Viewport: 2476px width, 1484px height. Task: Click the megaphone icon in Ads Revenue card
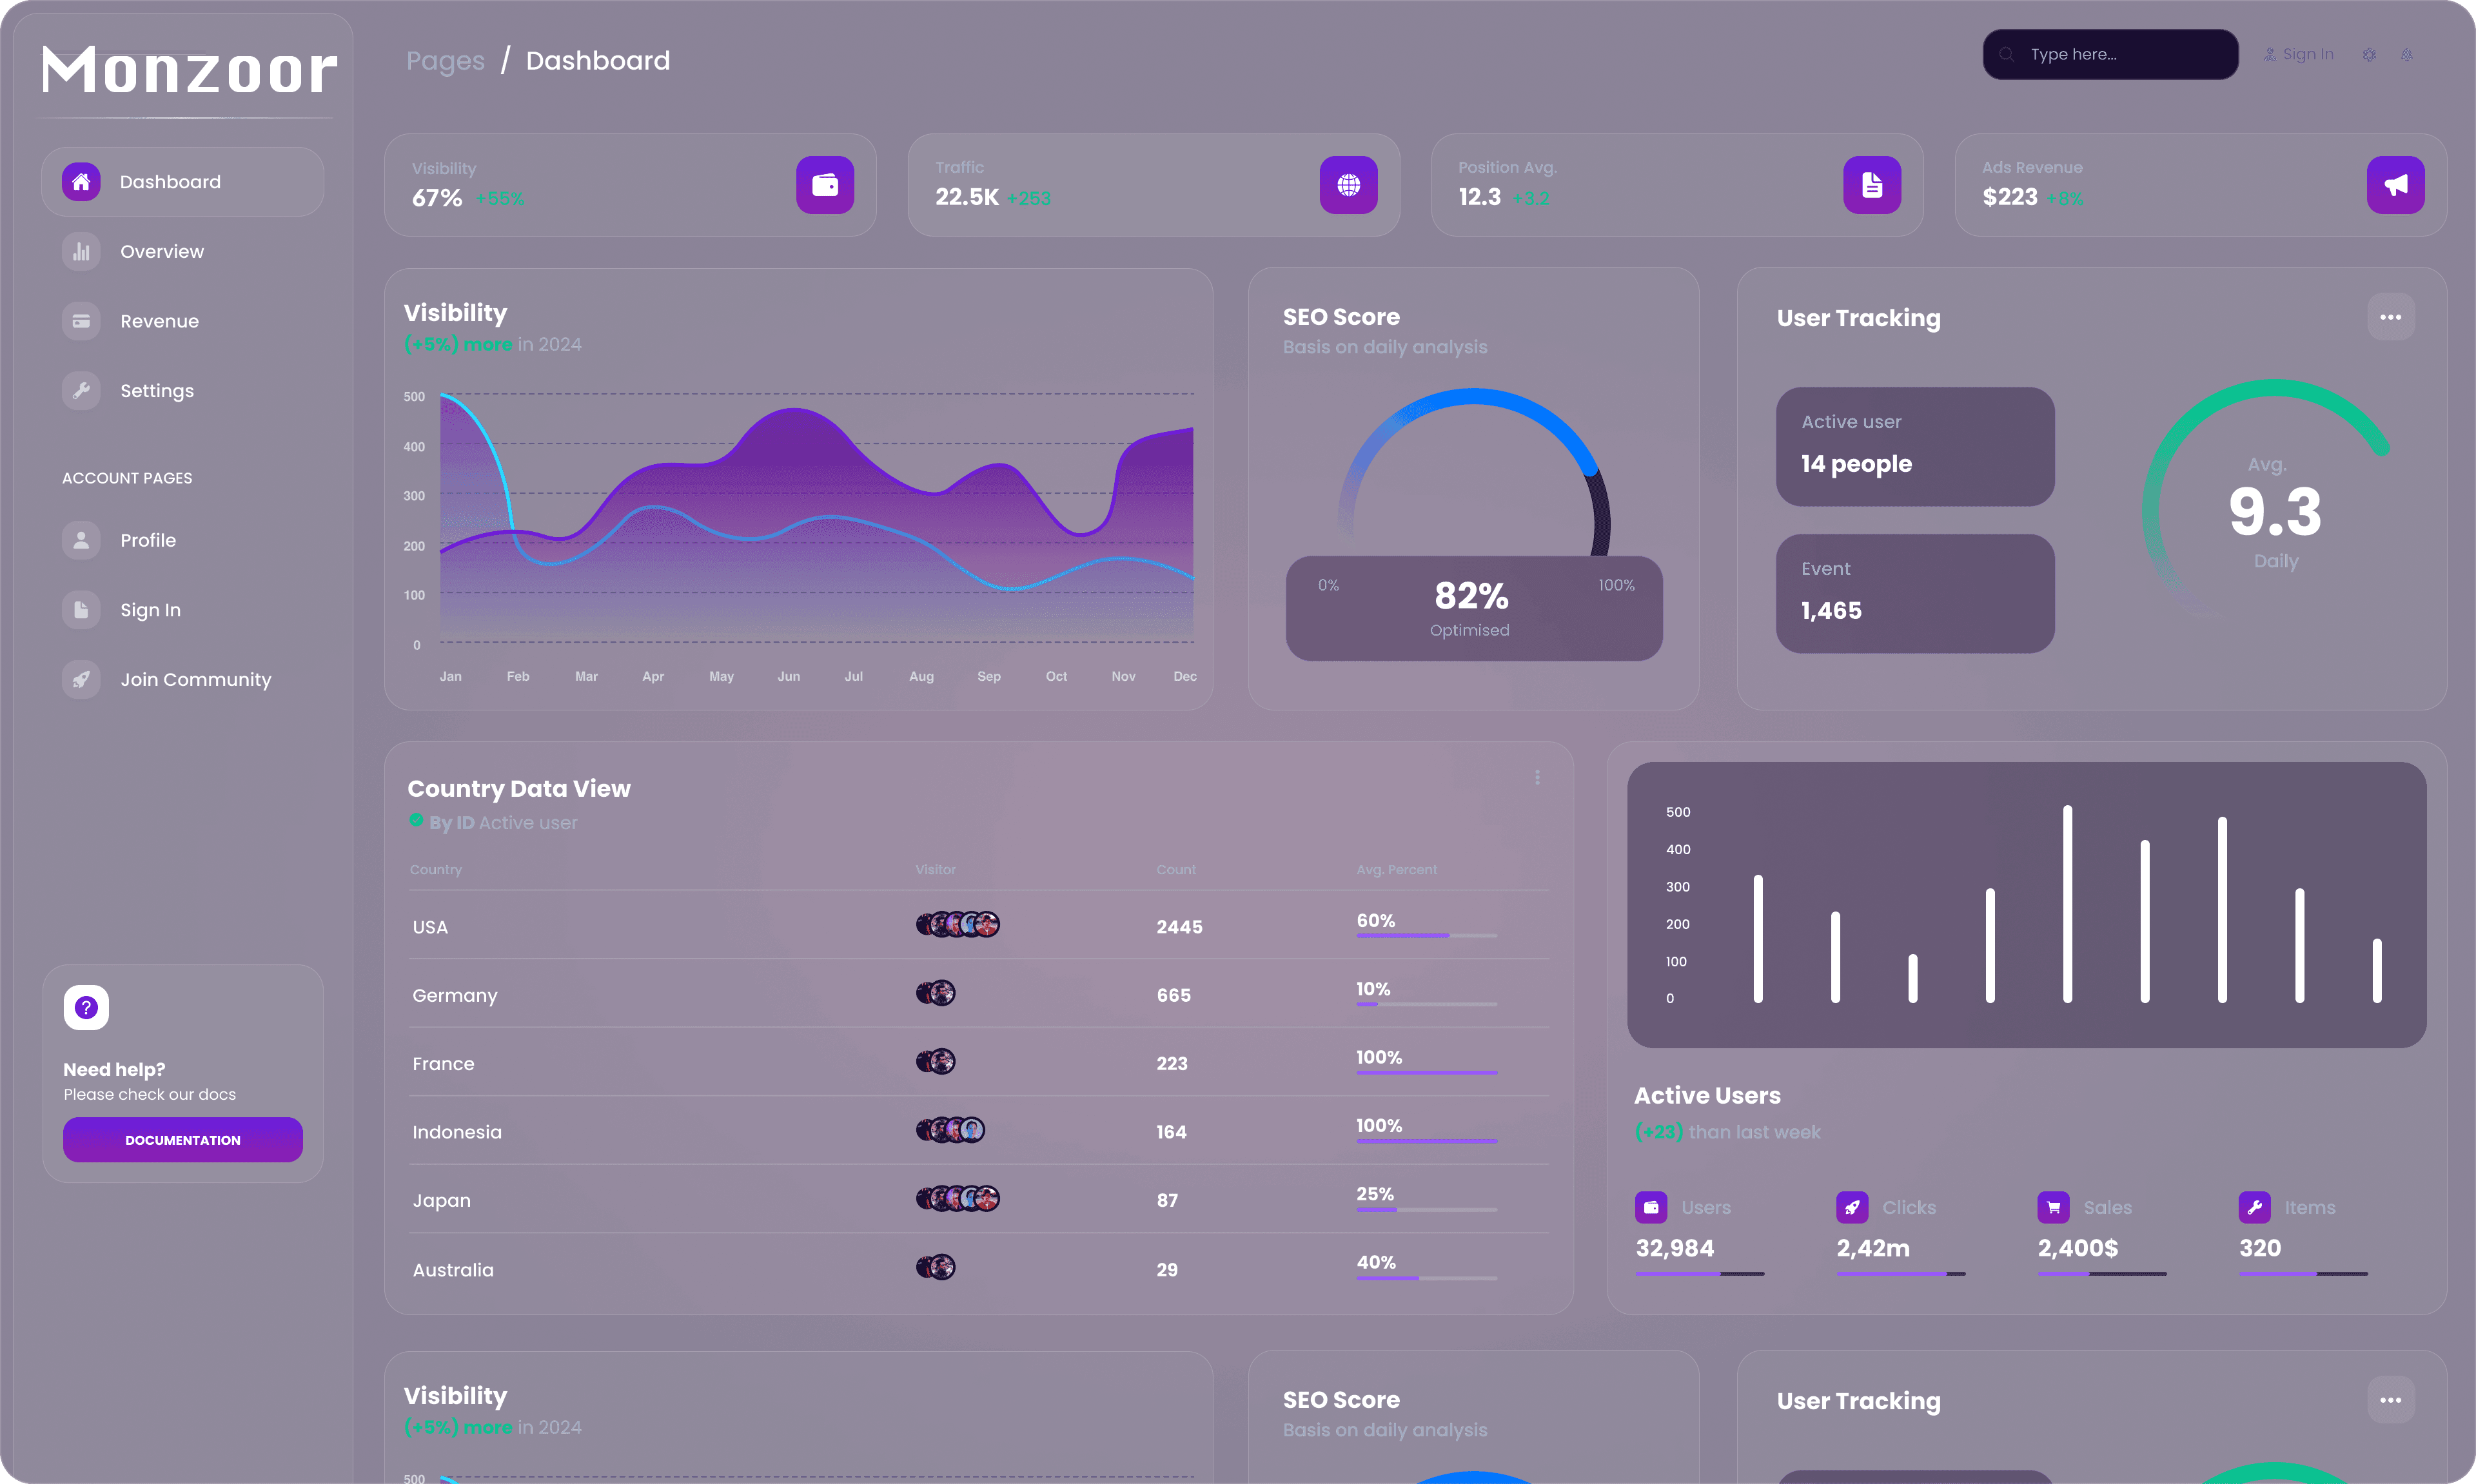(2395, 185)
